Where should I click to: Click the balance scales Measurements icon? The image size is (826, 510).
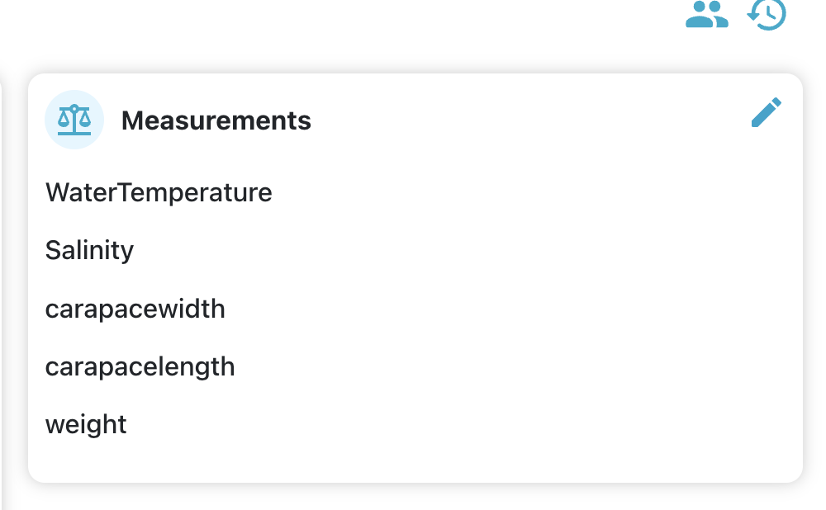[x=74, y=120]
